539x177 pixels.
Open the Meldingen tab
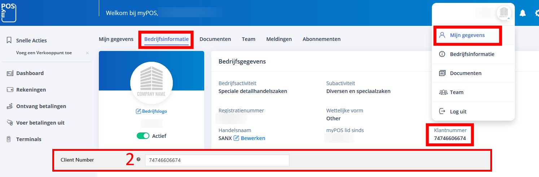(279, 39)
